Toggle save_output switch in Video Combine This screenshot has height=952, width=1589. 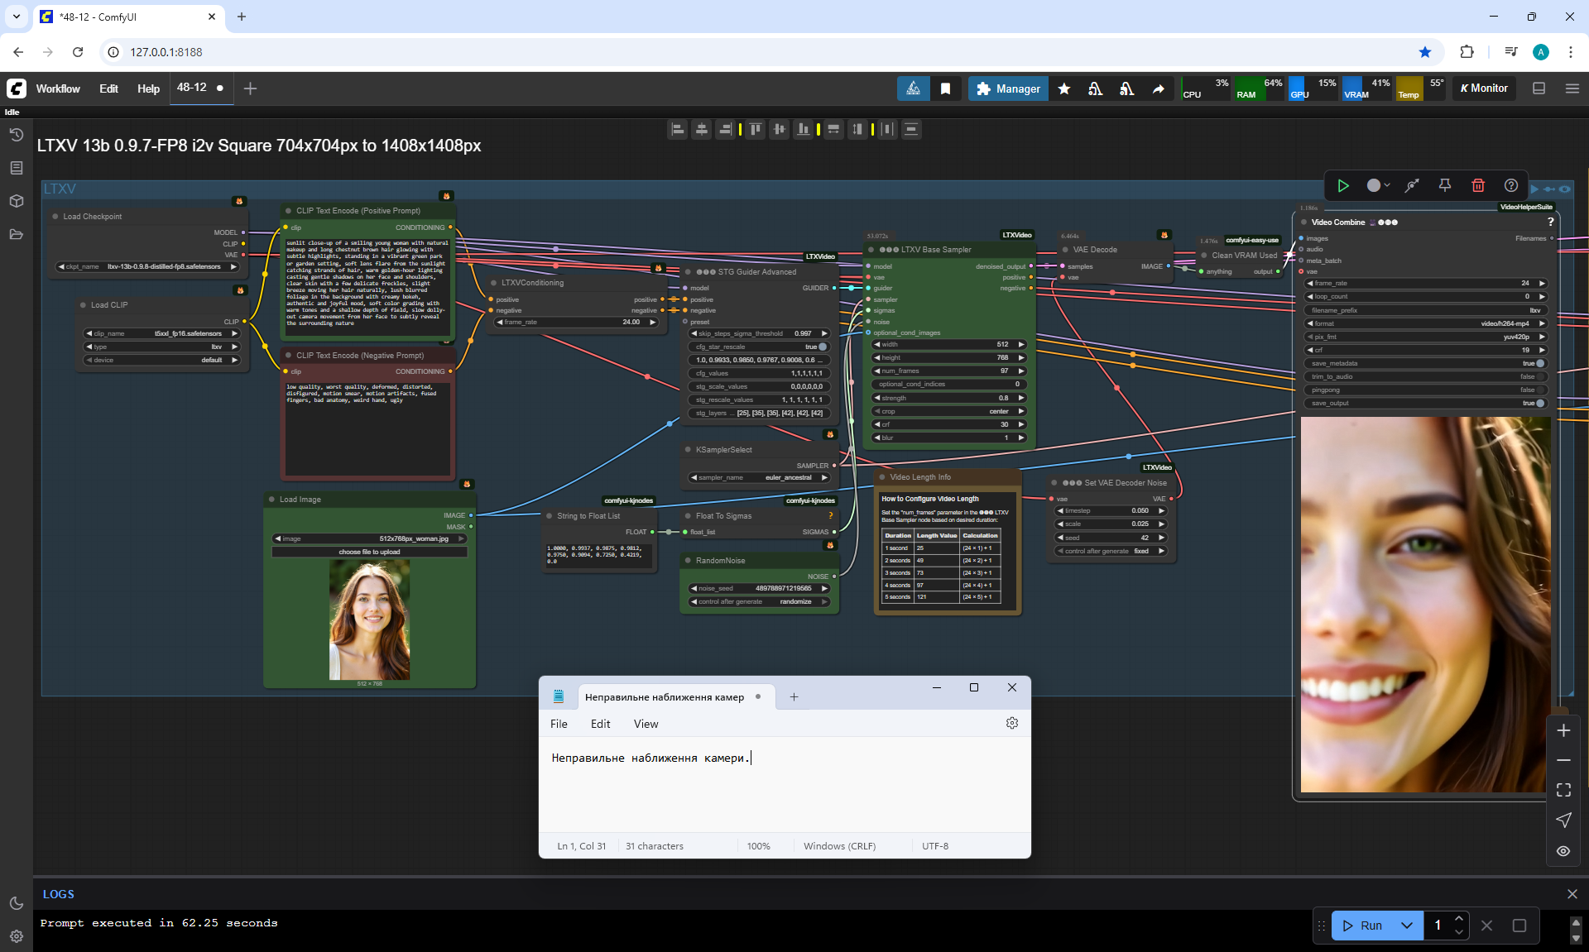pyautogui.click(x=1539, y=403)
